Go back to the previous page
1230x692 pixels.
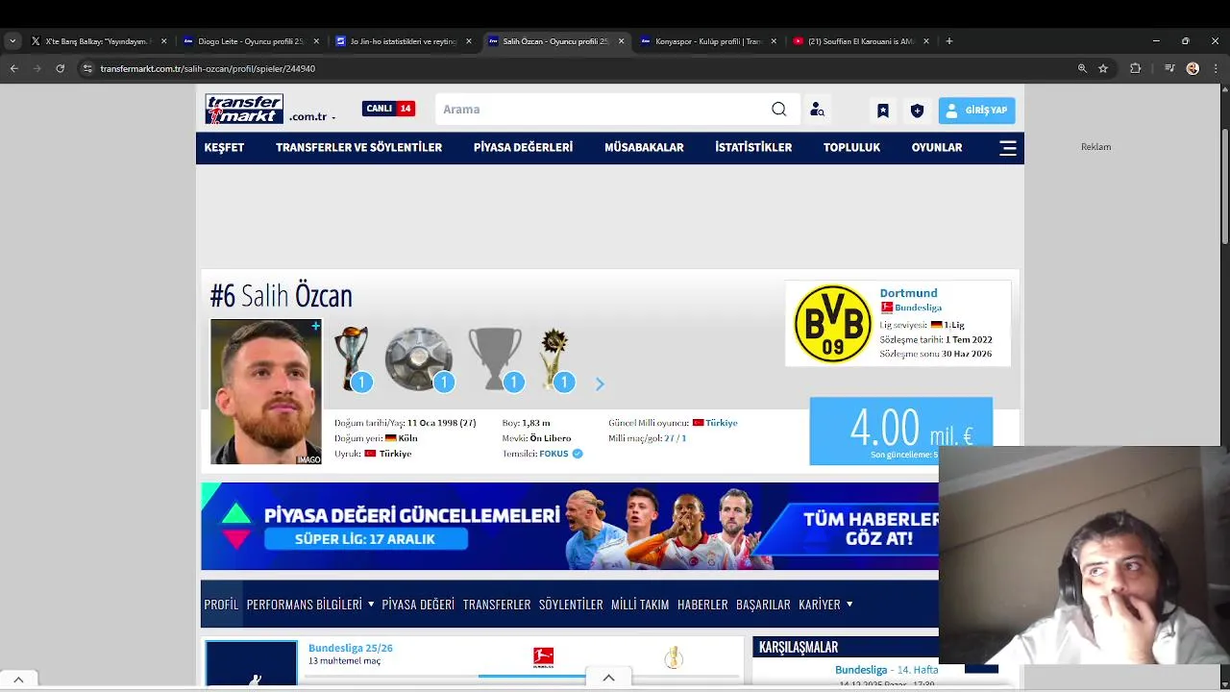click(x=13, y=68)
